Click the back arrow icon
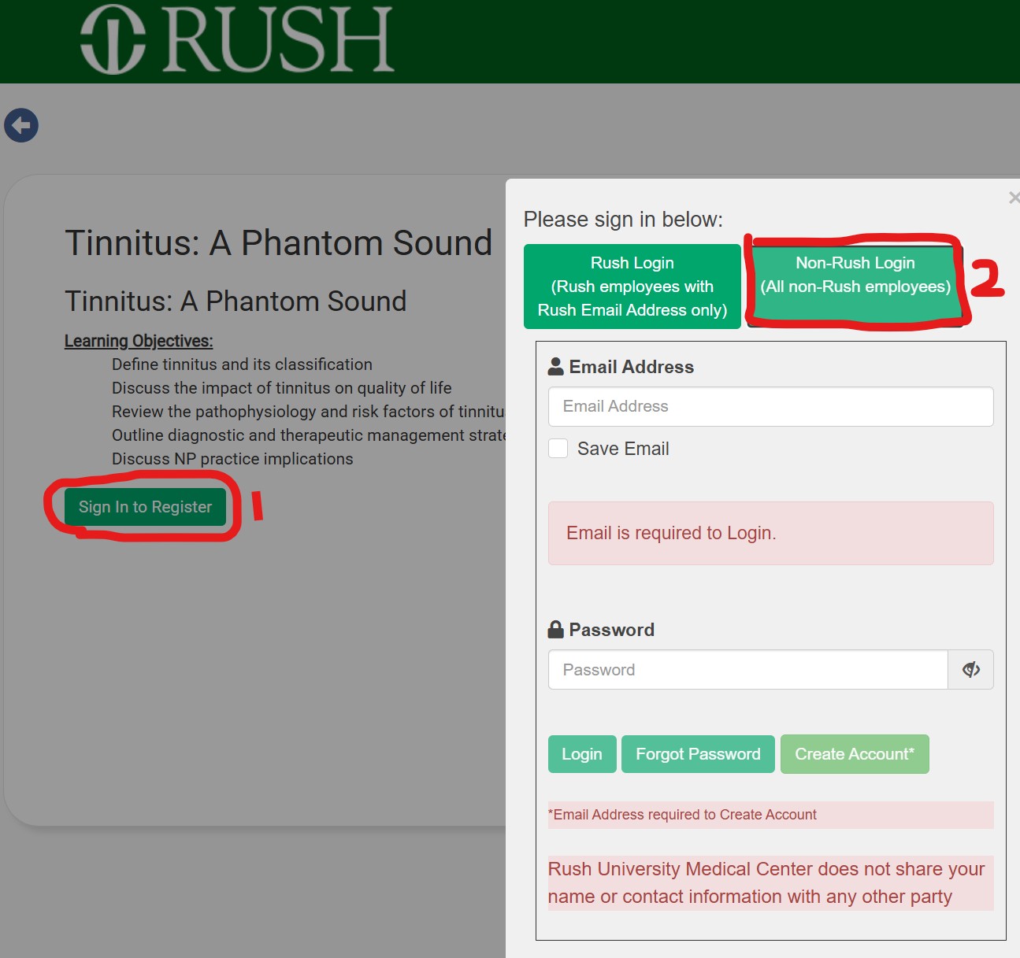The image size is (1020, 958). click(21, 125)
